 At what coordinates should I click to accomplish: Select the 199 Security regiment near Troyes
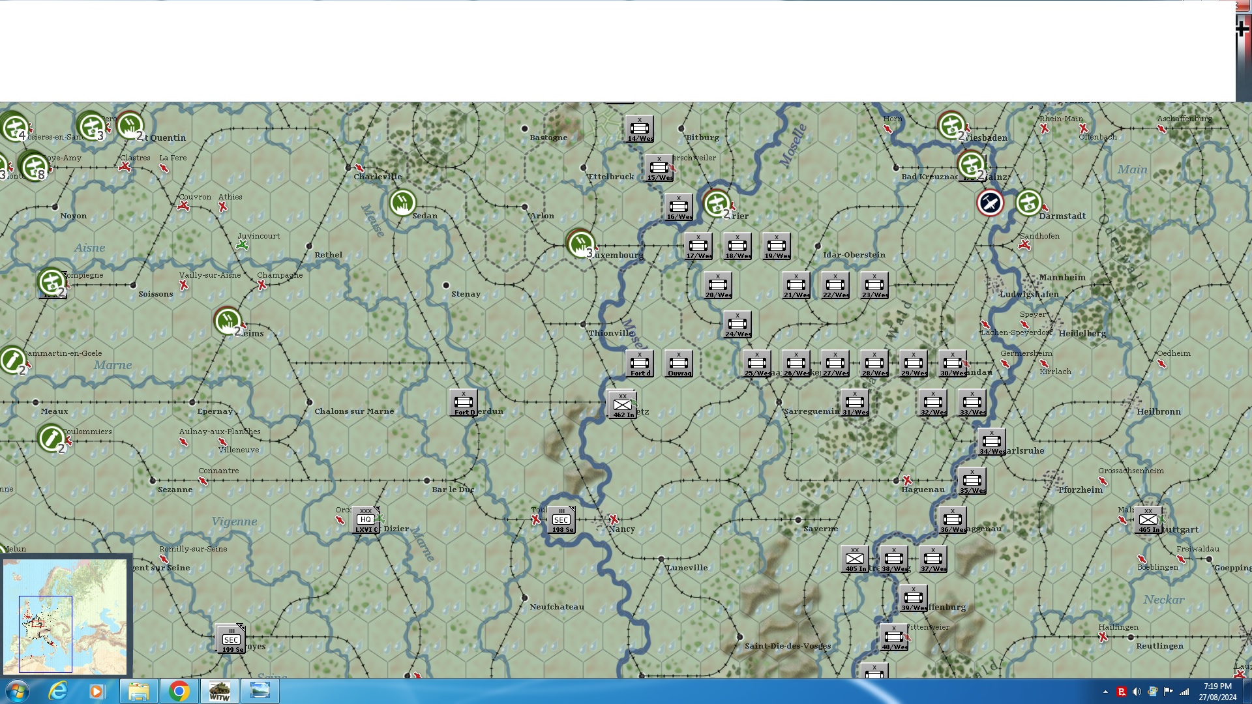click(x=231, y=639)
